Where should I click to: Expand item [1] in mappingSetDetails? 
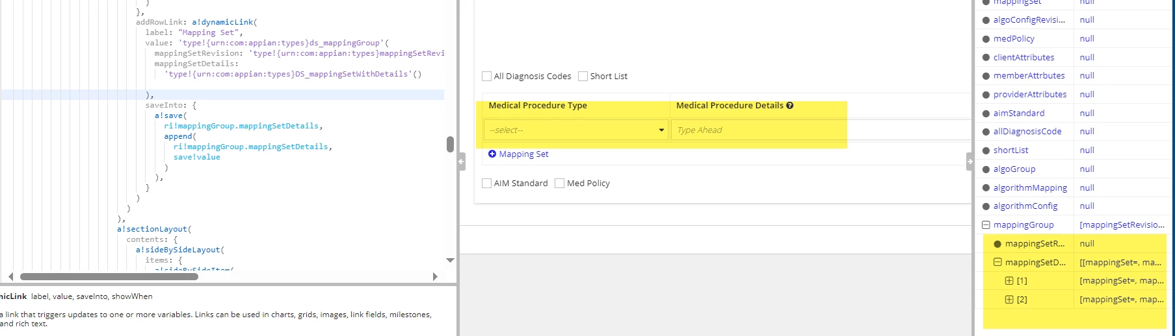1009,281
